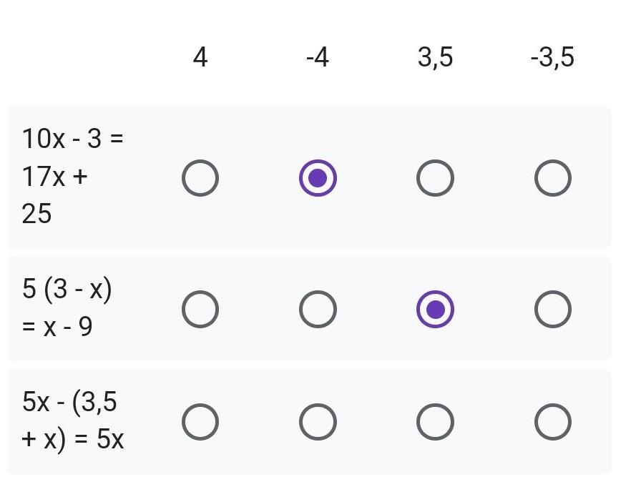Click the equation text 5x - (3,5 + x) = 5x
This screenshot has width=641, height=492.
pyautogui.click(x=72, y=421)
